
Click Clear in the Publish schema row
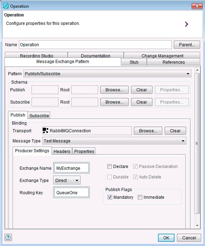point(142,90)
